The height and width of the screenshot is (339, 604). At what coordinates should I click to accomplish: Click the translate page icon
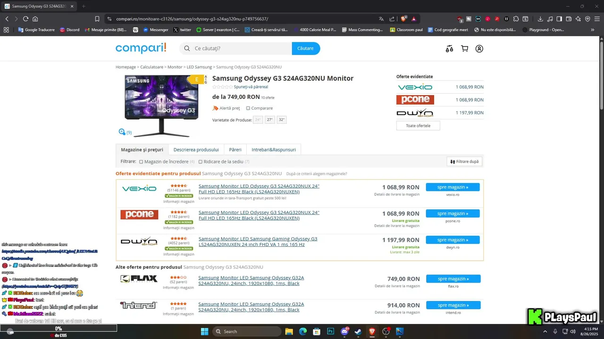click(381, 19)
